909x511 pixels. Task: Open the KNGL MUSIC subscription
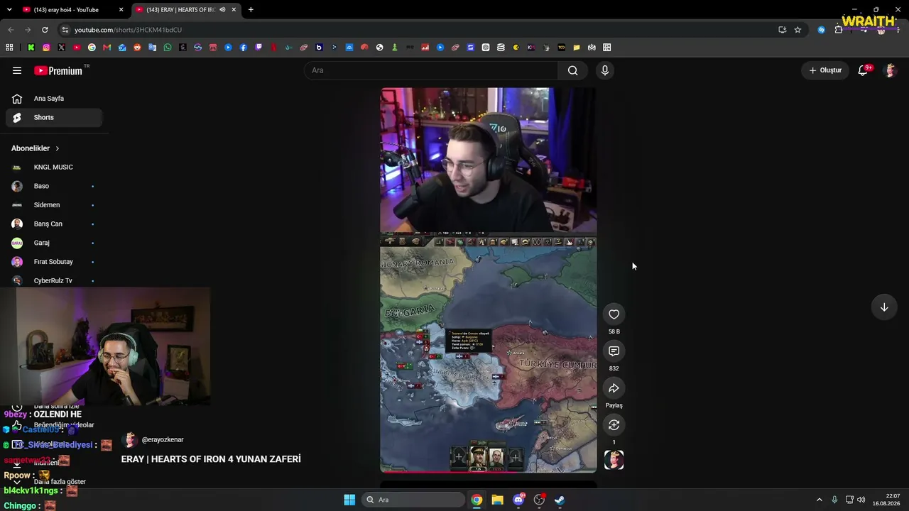click(54, 167)
